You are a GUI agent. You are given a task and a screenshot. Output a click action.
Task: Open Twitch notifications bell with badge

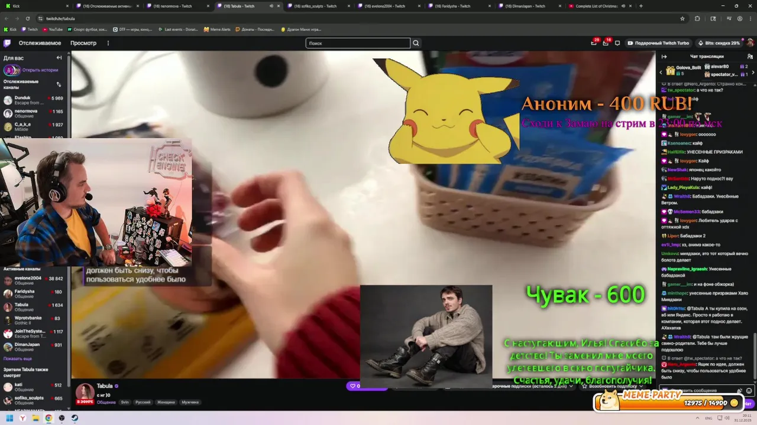[594, 42]
